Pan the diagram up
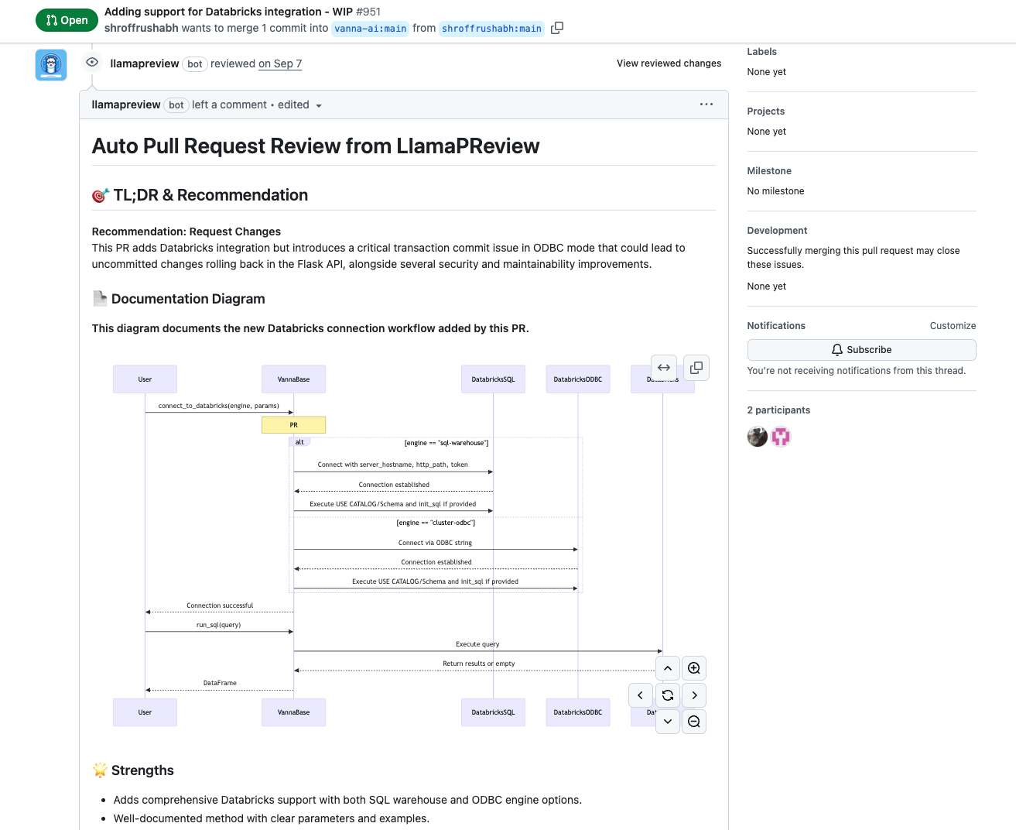Screen dimensions: 1016x830 click(668, 668)
